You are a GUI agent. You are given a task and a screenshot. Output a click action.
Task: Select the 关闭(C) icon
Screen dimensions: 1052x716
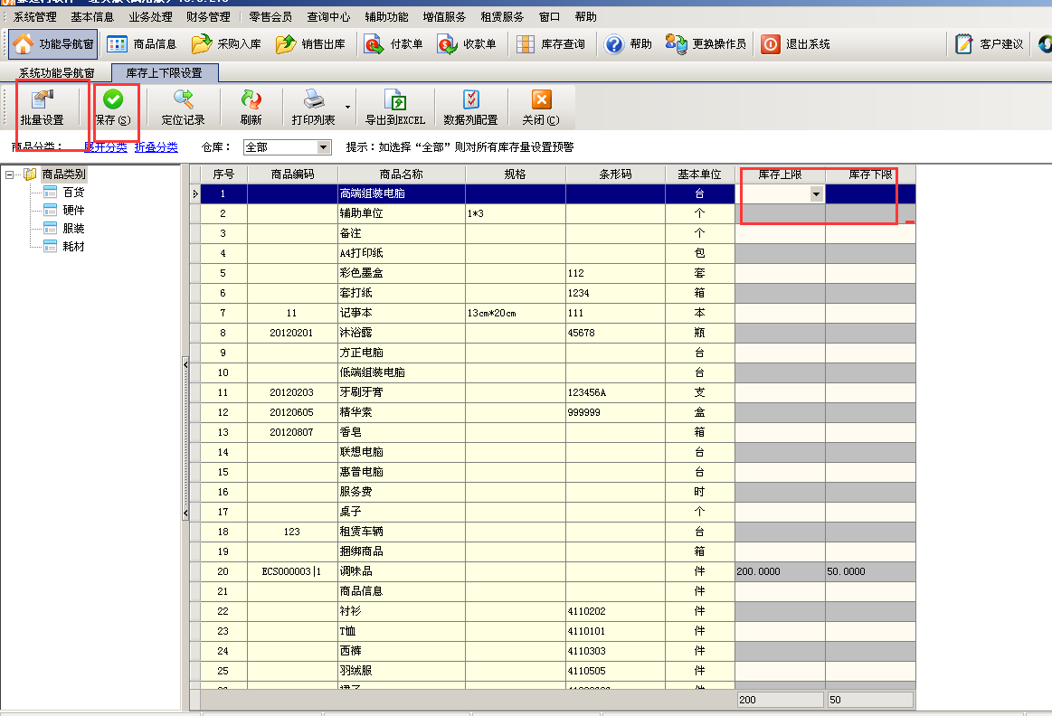tap(542, 99)
